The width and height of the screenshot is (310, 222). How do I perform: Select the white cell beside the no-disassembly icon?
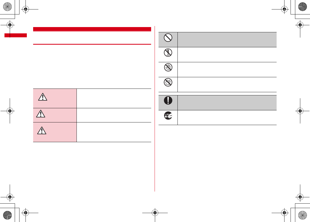pyautogui.click(x=227, y=54)
